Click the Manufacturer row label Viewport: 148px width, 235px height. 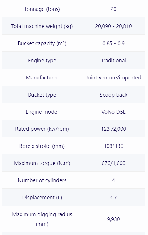42,77
